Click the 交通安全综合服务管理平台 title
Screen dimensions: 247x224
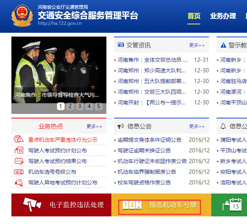click(88, 15)
